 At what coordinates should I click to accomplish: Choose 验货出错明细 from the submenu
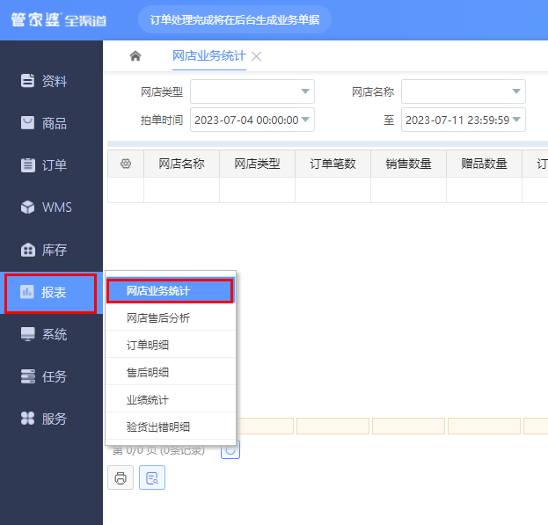click(x=170, y=427)
